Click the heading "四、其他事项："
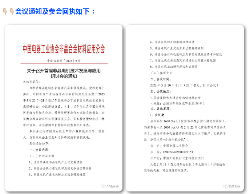This screenshot has width=250, height=194. (x=161, y=109)
